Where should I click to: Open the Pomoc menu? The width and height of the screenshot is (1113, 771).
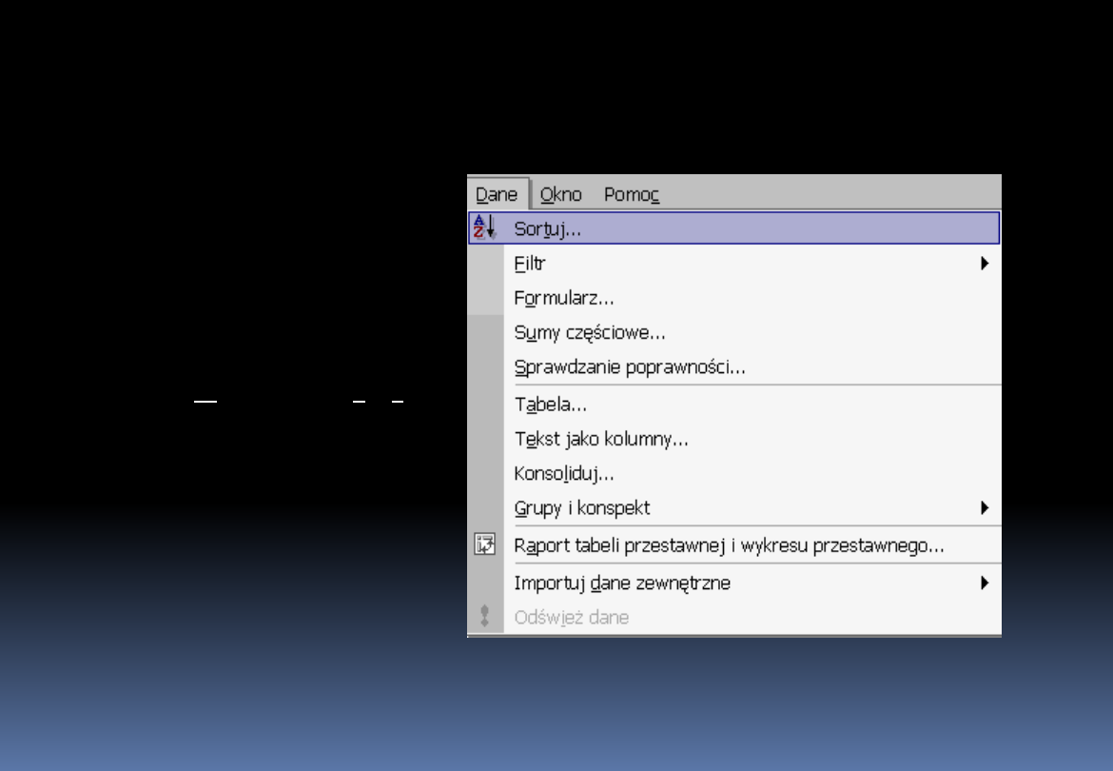point(632,194)
